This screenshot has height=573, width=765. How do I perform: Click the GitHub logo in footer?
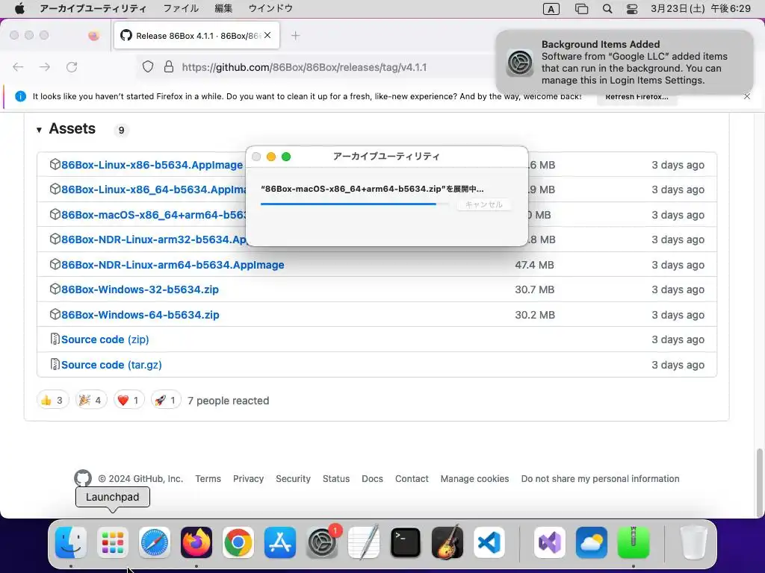pyautogui.click(x=83, y=478)
